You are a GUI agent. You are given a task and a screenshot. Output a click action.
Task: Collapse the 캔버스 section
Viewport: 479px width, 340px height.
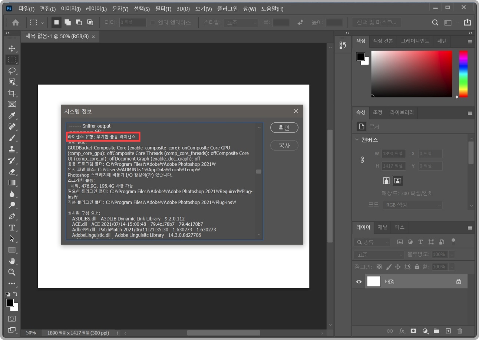click(357, 140)
